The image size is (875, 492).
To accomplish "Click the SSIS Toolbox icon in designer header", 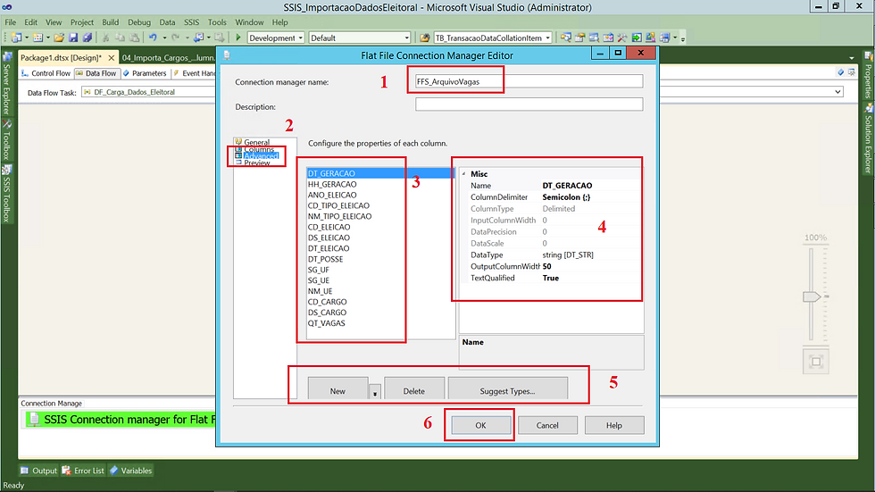I will 852,72.
